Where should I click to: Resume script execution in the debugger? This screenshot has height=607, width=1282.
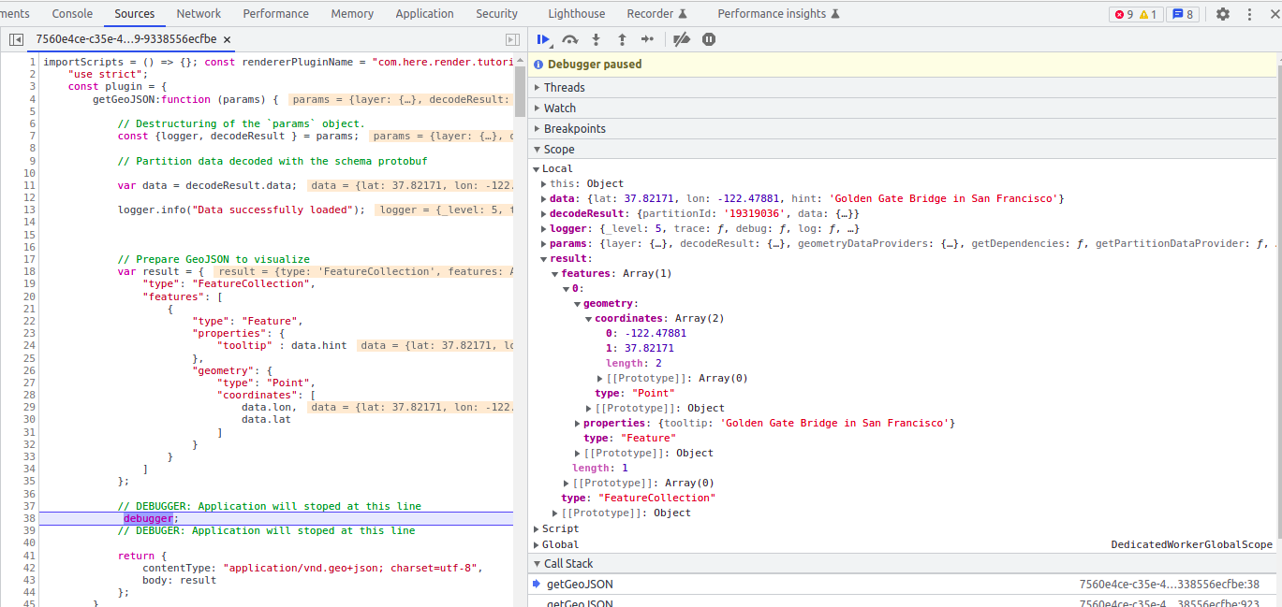(543, 40)
